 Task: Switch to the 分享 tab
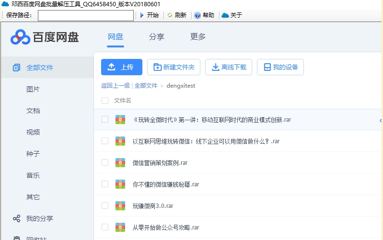(x=156, y=37)
